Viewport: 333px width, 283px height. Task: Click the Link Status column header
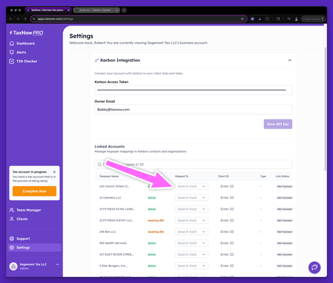[x=282, y=177]
